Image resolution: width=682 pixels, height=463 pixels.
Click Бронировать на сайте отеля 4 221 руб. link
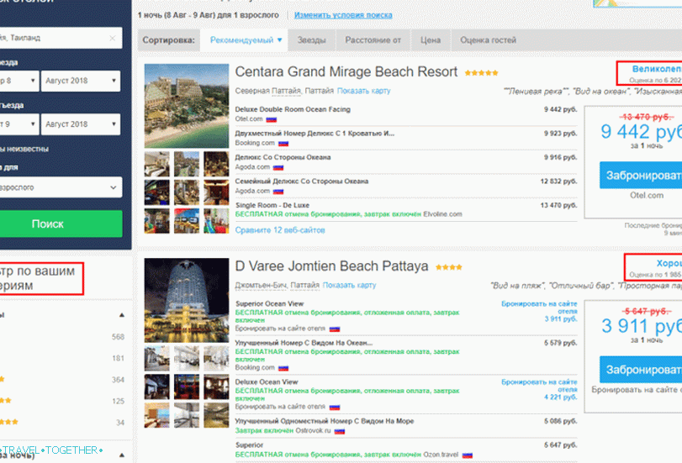click(539, 390)
